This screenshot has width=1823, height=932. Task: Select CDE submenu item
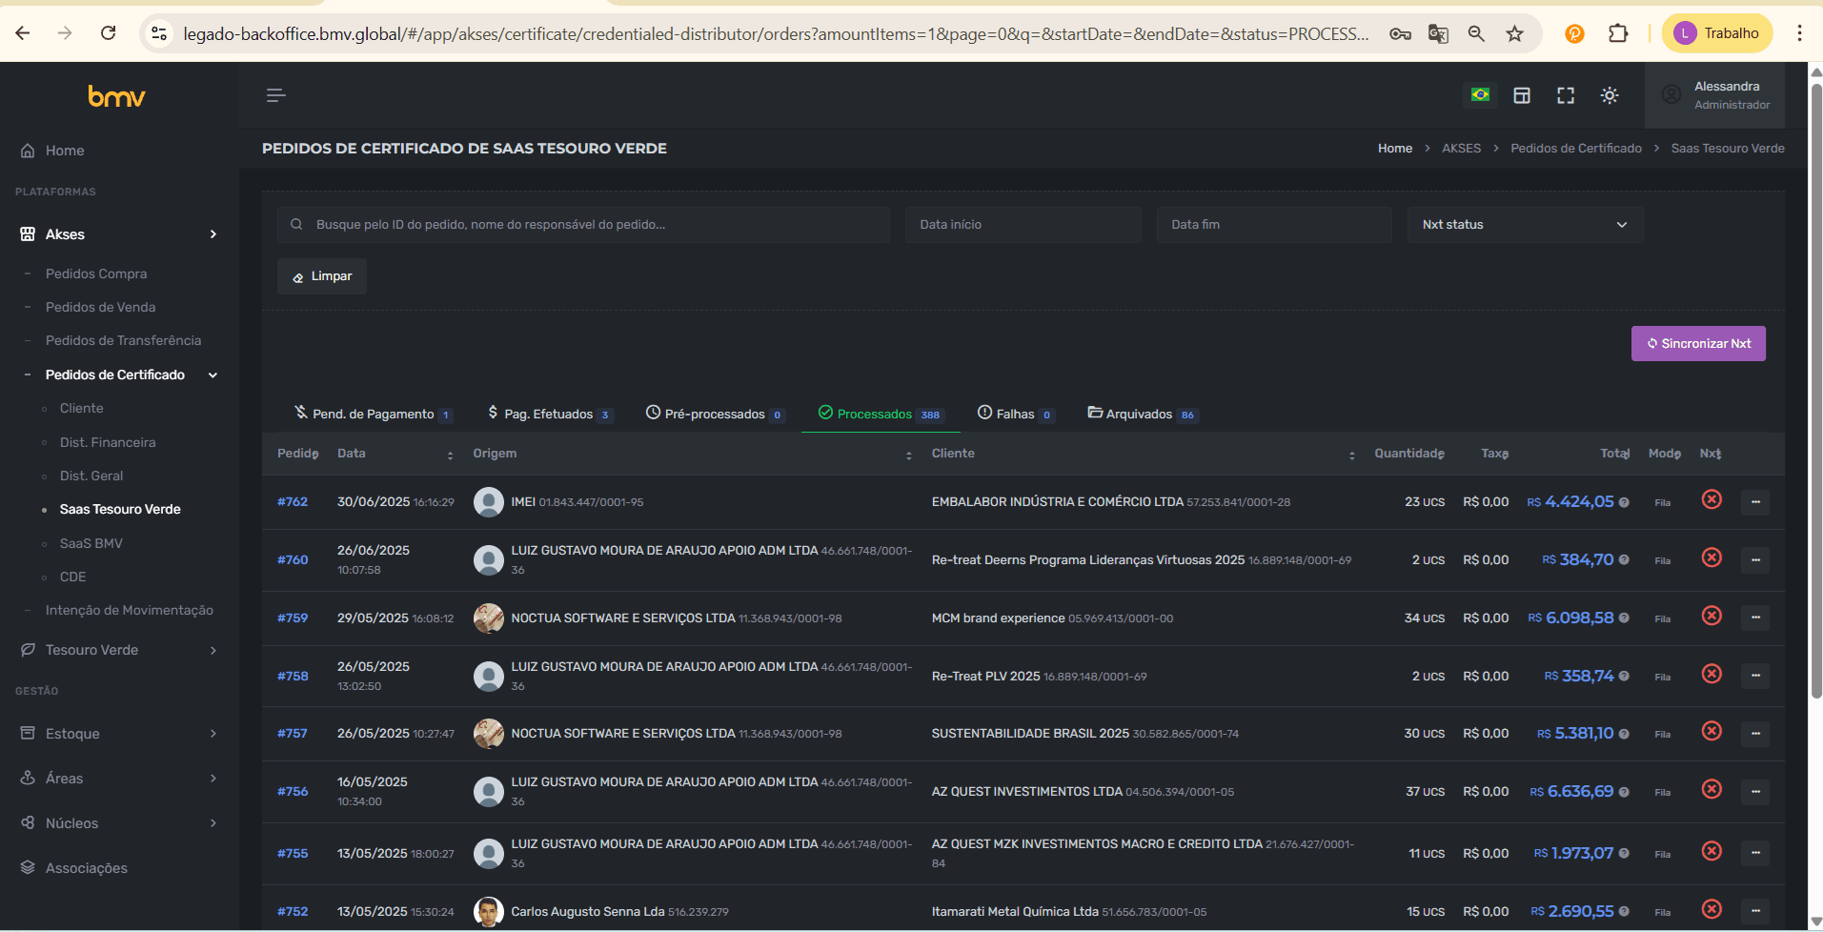72,577
